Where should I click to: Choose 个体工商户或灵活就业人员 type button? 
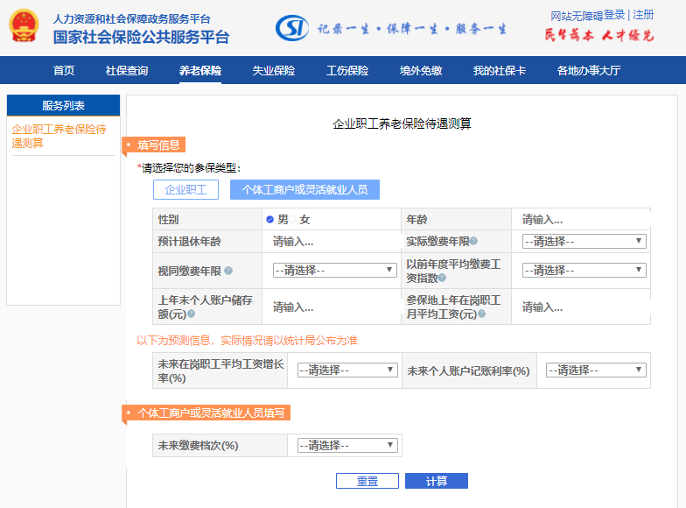tap(304, 189)
